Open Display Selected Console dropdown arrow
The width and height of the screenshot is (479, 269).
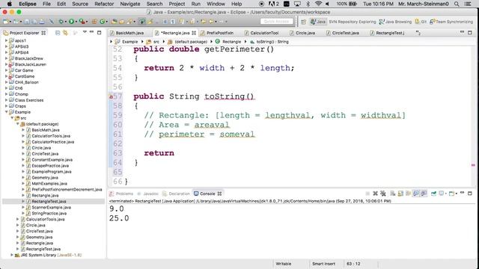click(x=446, y=194)
